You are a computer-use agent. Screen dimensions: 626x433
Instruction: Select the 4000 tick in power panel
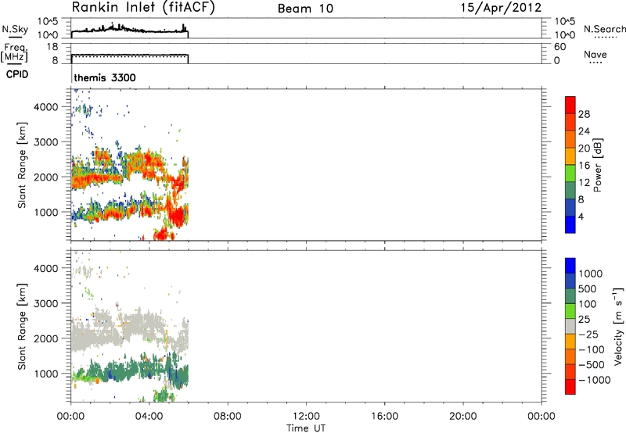coord(45,107)
